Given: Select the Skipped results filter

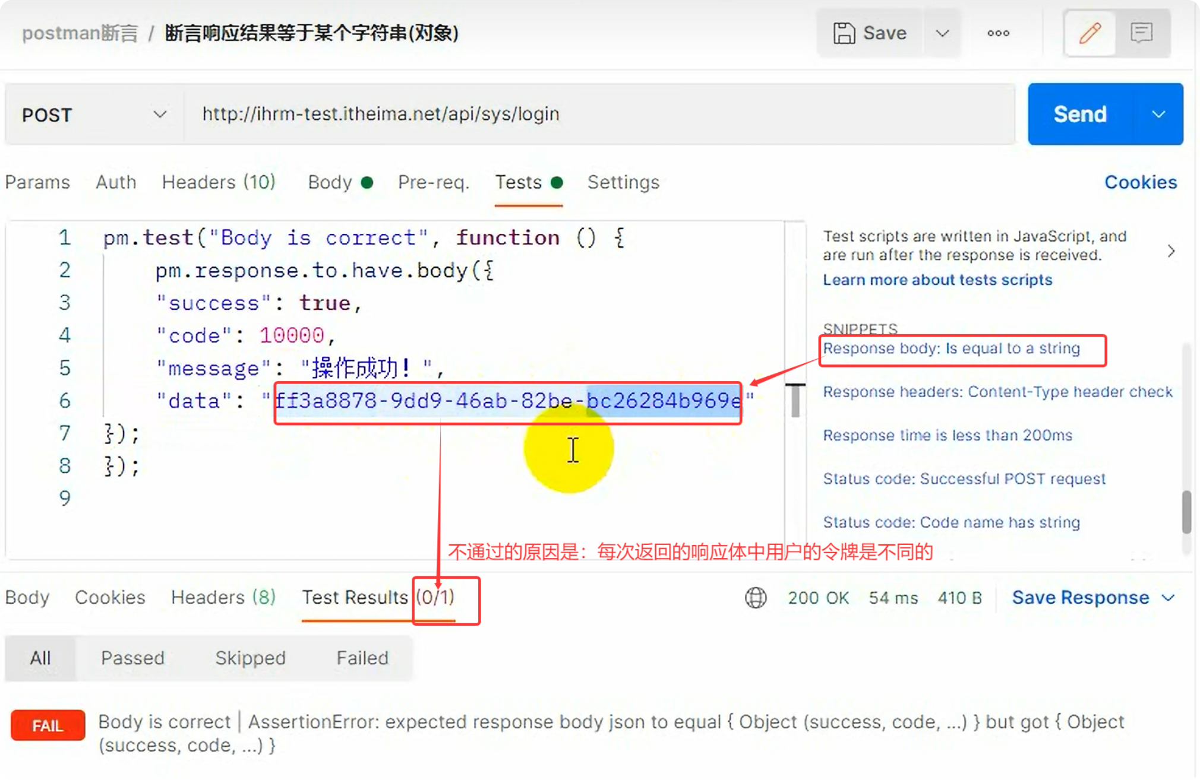Looking at the screenshot, I should tap(250, 658).
